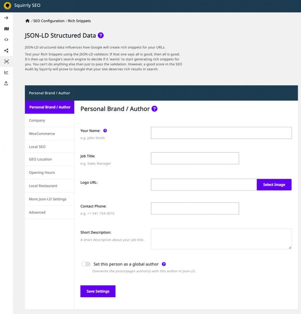Open the share nodes sidebar icon

6,51
